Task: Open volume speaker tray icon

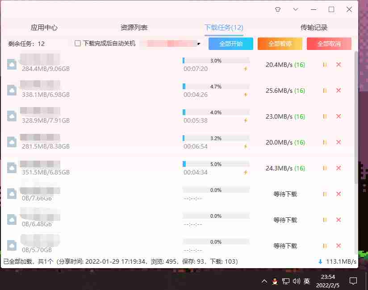Action: (297, 281)
